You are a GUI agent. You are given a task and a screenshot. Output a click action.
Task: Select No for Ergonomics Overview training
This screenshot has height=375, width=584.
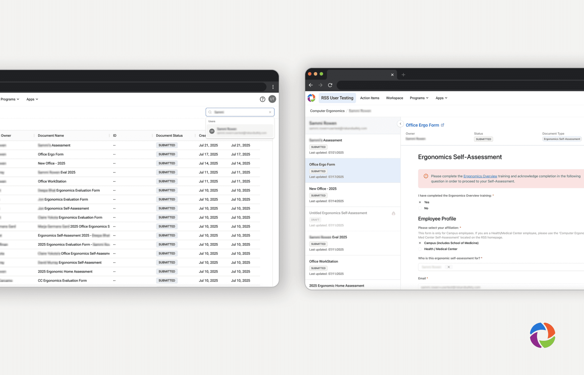pos(420,208)
